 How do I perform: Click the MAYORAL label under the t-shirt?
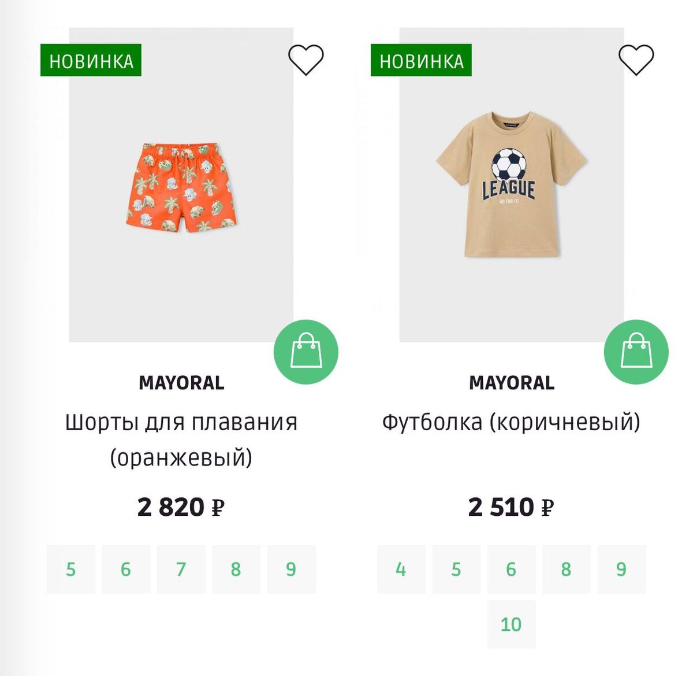tap(512, 382)
